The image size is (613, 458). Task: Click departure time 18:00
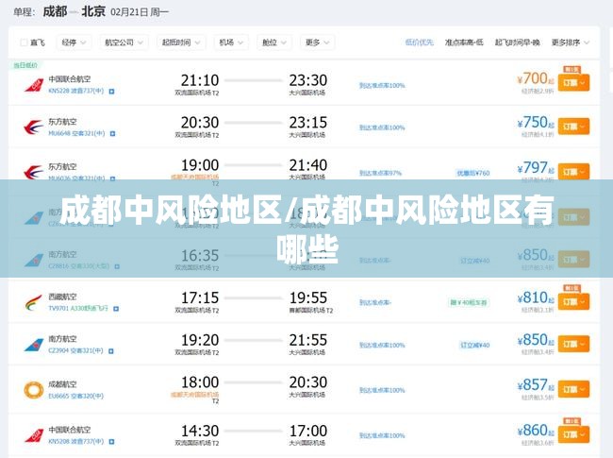point(200,382)
